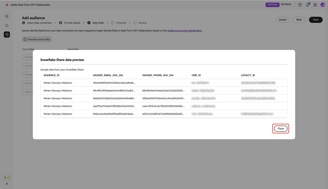The height and width of the screenshot is (189, 328).
Task: Go to Review step
Action: click(140, 23)
